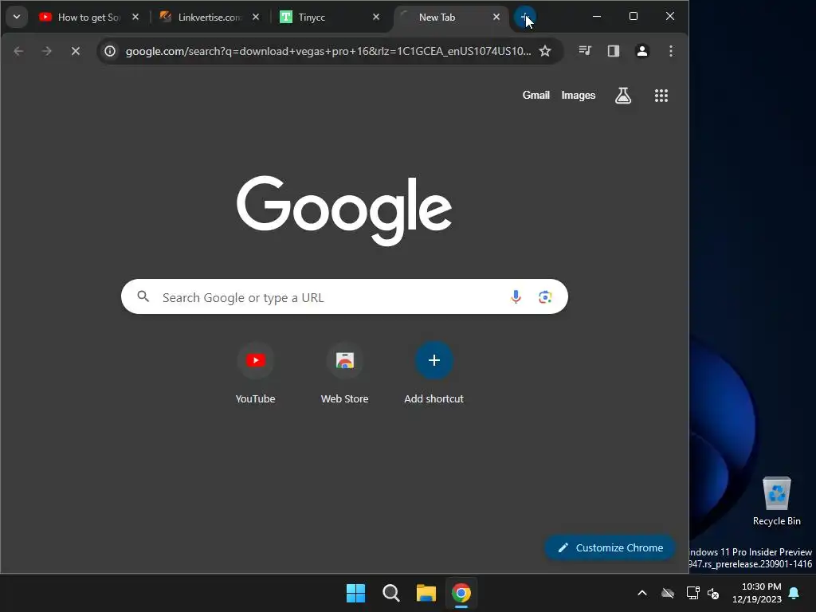Open Google apps grid
The height and width of the screenshot is (612, 816).
coord(661,96)
